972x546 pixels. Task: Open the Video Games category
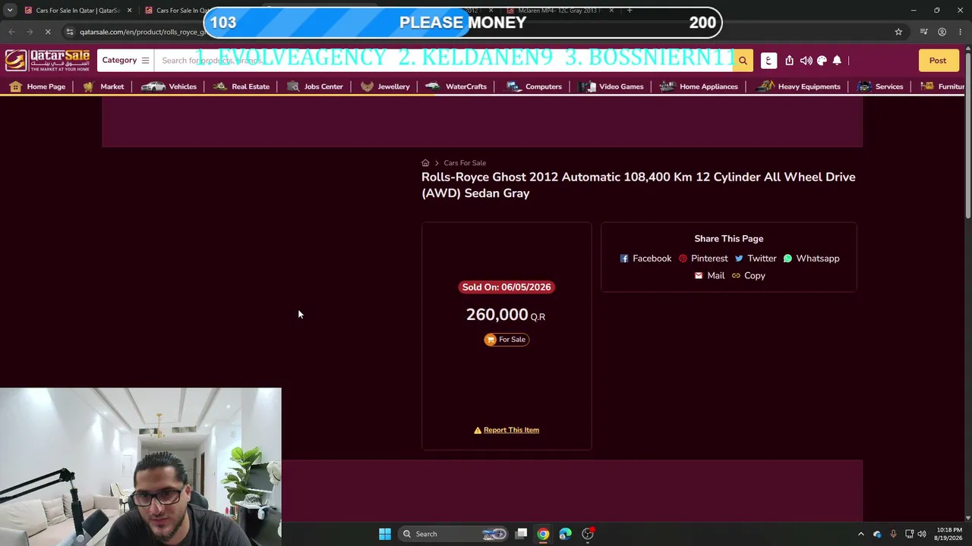coord(611,86)
